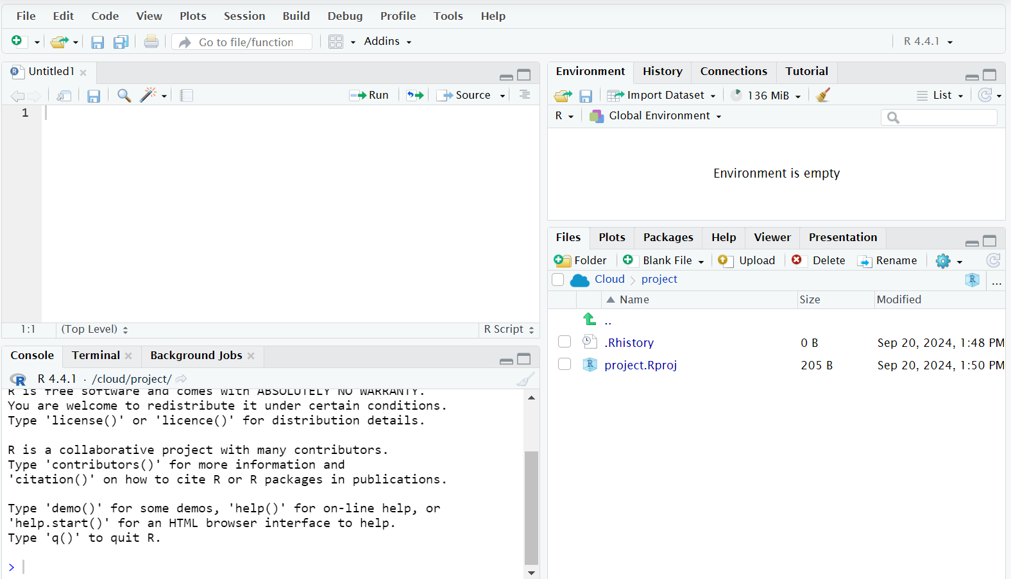Open the Global Environment dropdown
The width and height of the screenshot is (1011, 579).
[x=659, y=116]
